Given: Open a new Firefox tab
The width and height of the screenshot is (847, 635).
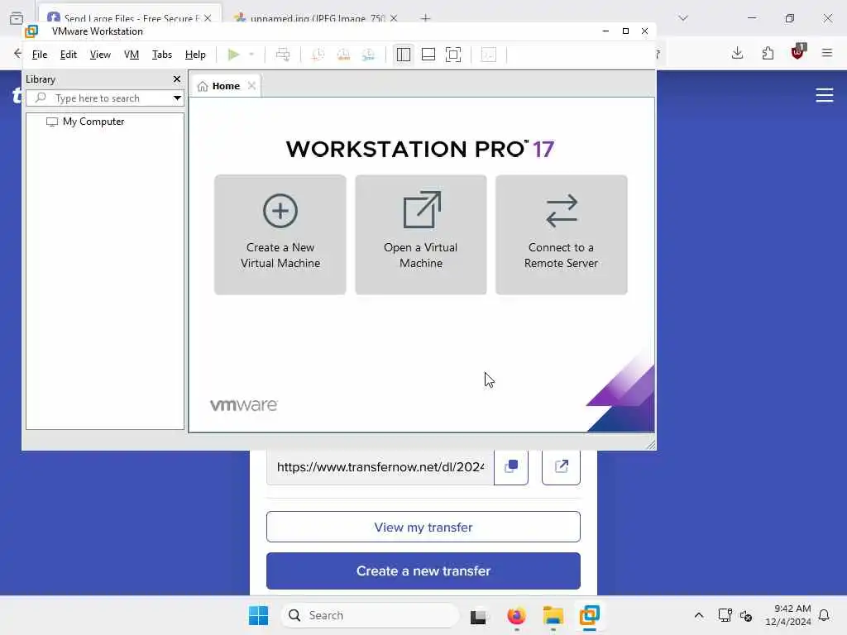Looking at the screenshot, I should pos(426,18).
